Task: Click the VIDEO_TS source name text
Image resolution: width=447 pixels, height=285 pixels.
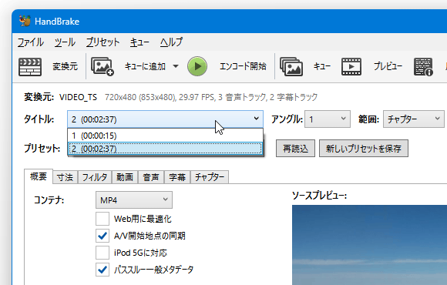Action: [x=78, y=98]
